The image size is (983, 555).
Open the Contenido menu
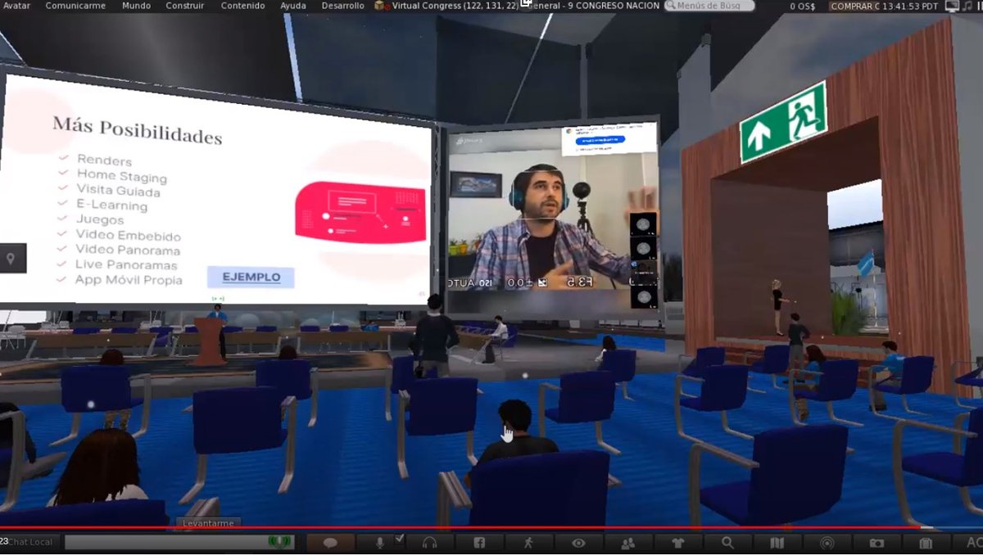[x=242, y=6]
